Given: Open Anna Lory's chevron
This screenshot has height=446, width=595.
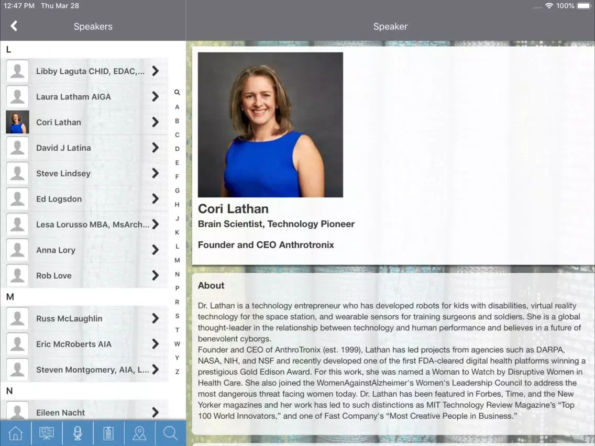Looking at the screenshot, I should [x=155, y=250].
